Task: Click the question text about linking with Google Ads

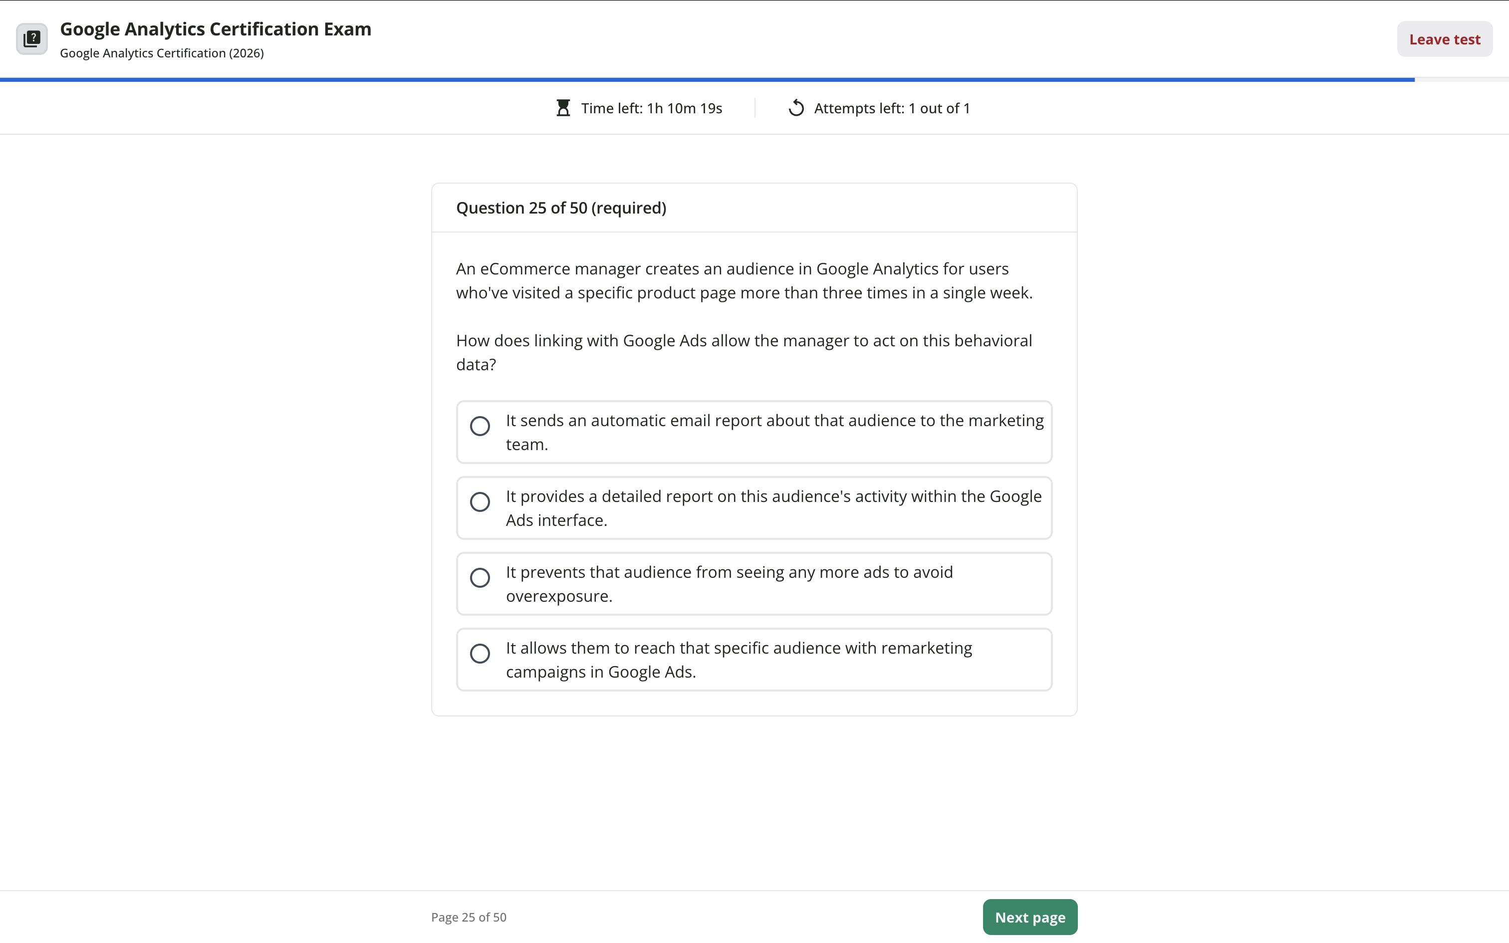Action: click(x=744, y=352)
